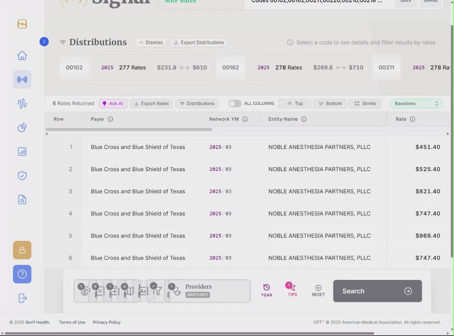Open the TIPS sparkle icon
Screen dimensions: 454x336
point(292,290)
